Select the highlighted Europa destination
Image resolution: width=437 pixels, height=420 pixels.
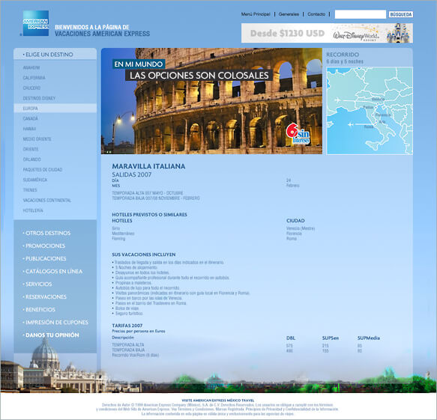(x=55, y=109)
